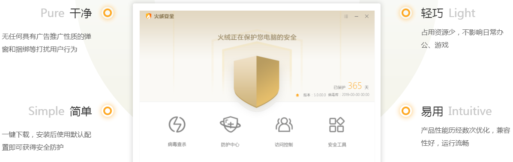Screen dimensions: 513x162
Task: Click the 病毒查杀 label
Action: 177,145
